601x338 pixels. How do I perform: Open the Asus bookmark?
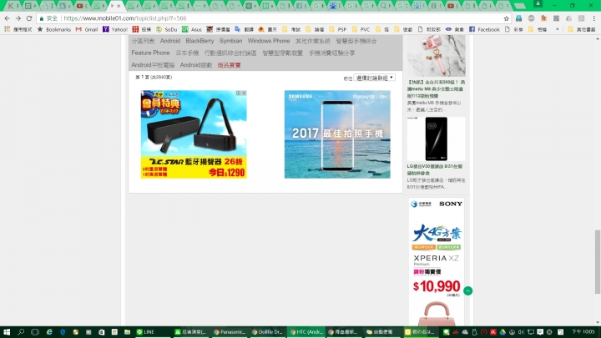(x=192, y=29)
